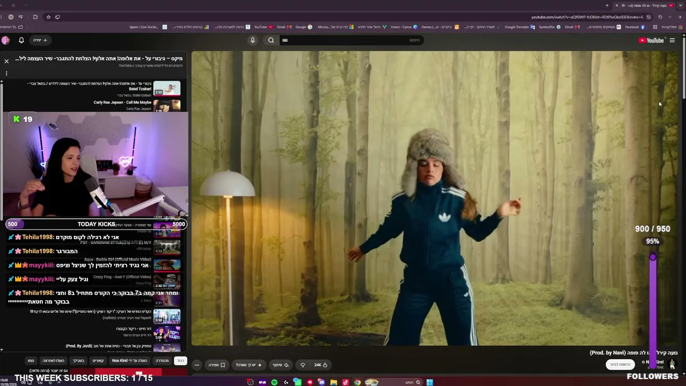Open a new browser tab with plus
Viewport: 686px width, 386px height.
(x=607, y=5)
